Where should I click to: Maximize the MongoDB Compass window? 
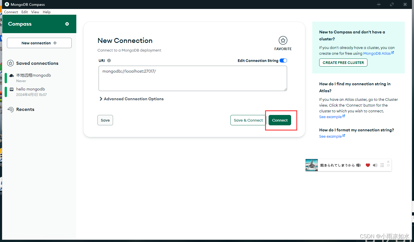coord(392,4)
